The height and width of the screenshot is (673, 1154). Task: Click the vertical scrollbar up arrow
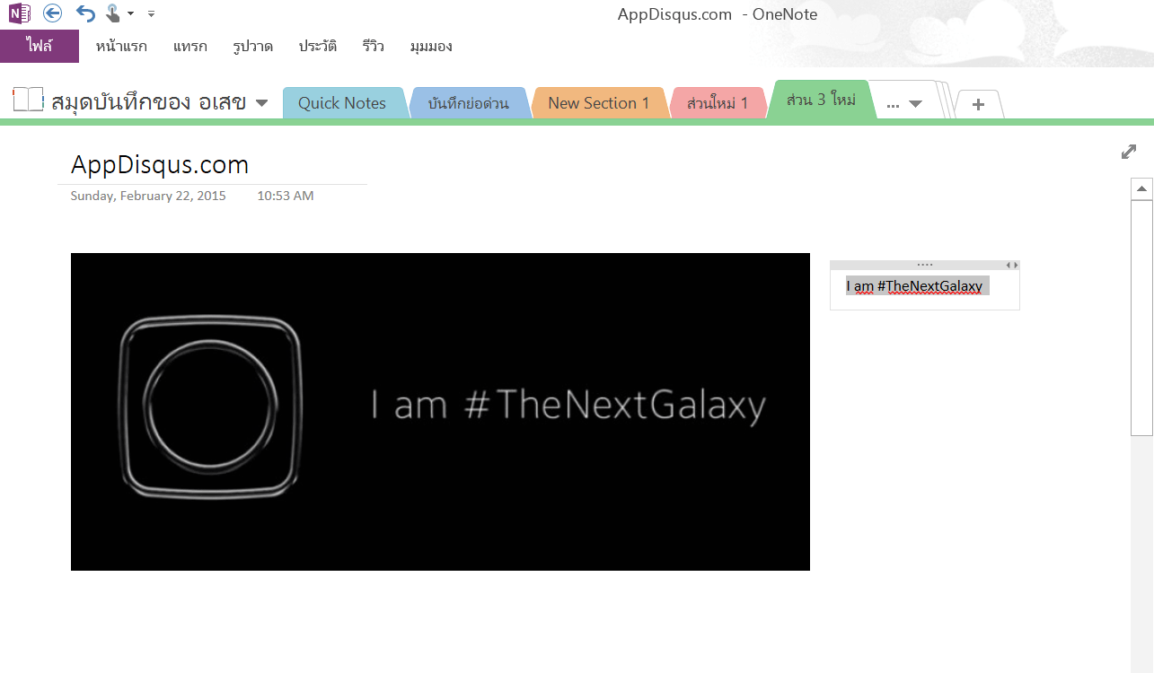(1142, 188)
